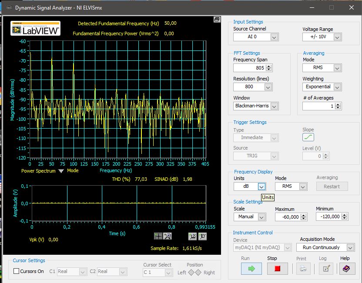Enable the Cursors On checkbox
This screenshot has height=283, width=362.
click(16, 271)
